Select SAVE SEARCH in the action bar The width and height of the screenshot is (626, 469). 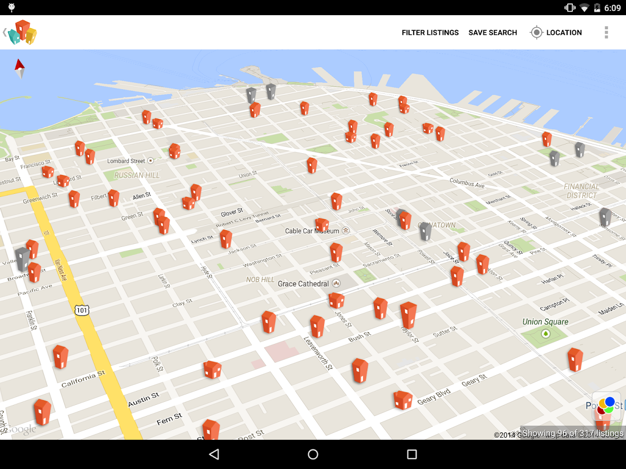coord(492,32)
